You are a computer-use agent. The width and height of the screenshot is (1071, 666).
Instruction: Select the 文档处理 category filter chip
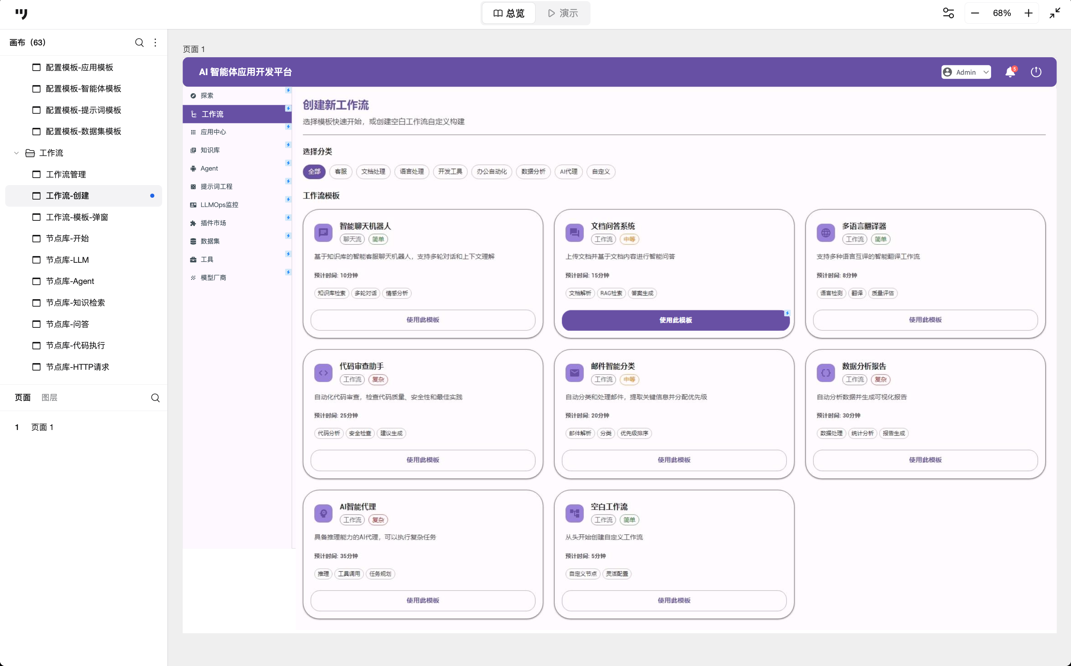pos(373,172)
